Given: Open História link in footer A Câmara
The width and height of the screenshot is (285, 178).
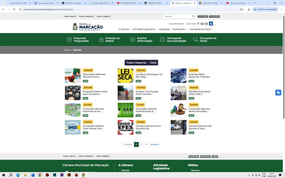Looking at the screenshot, I should pos(125,170).
